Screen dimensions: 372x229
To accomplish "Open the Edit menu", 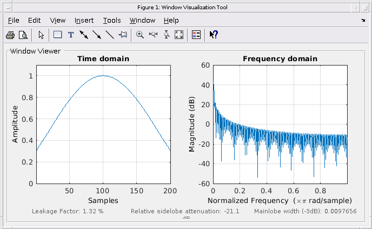I will point(34,21).
